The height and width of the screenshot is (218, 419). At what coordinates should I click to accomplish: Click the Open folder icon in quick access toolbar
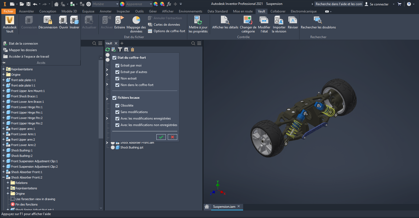pyautogui.click(x=22, y=4)
